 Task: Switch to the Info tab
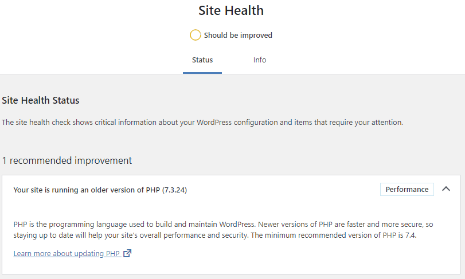260,60
